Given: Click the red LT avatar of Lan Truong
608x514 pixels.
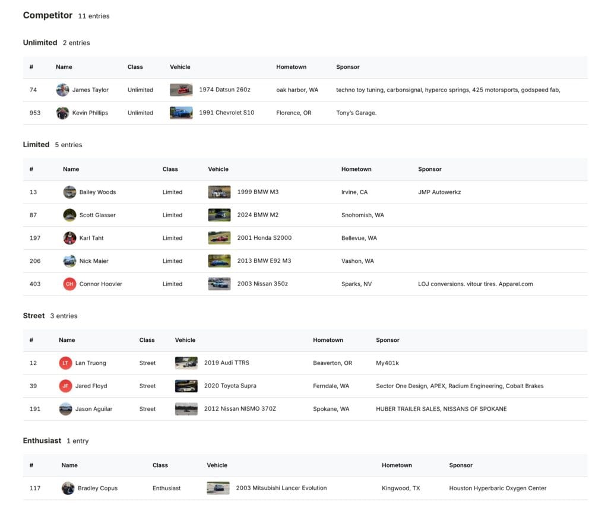Looking at the screenshot, I should (65, 363).
